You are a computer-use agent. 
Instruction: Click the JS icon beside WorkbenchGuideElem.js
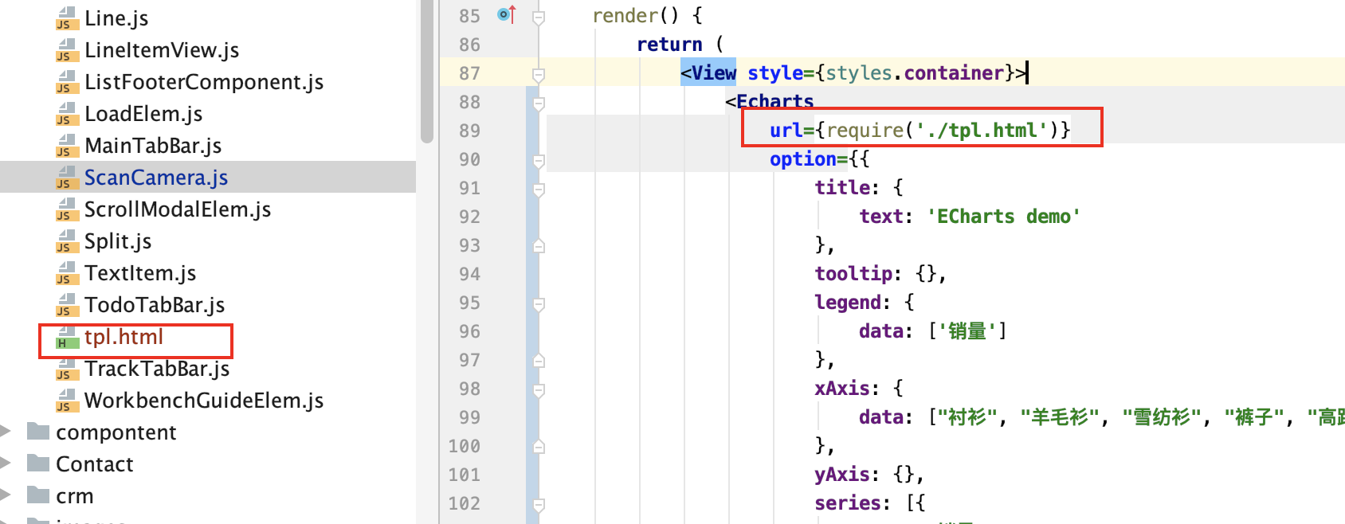click(x=67, y=401)
